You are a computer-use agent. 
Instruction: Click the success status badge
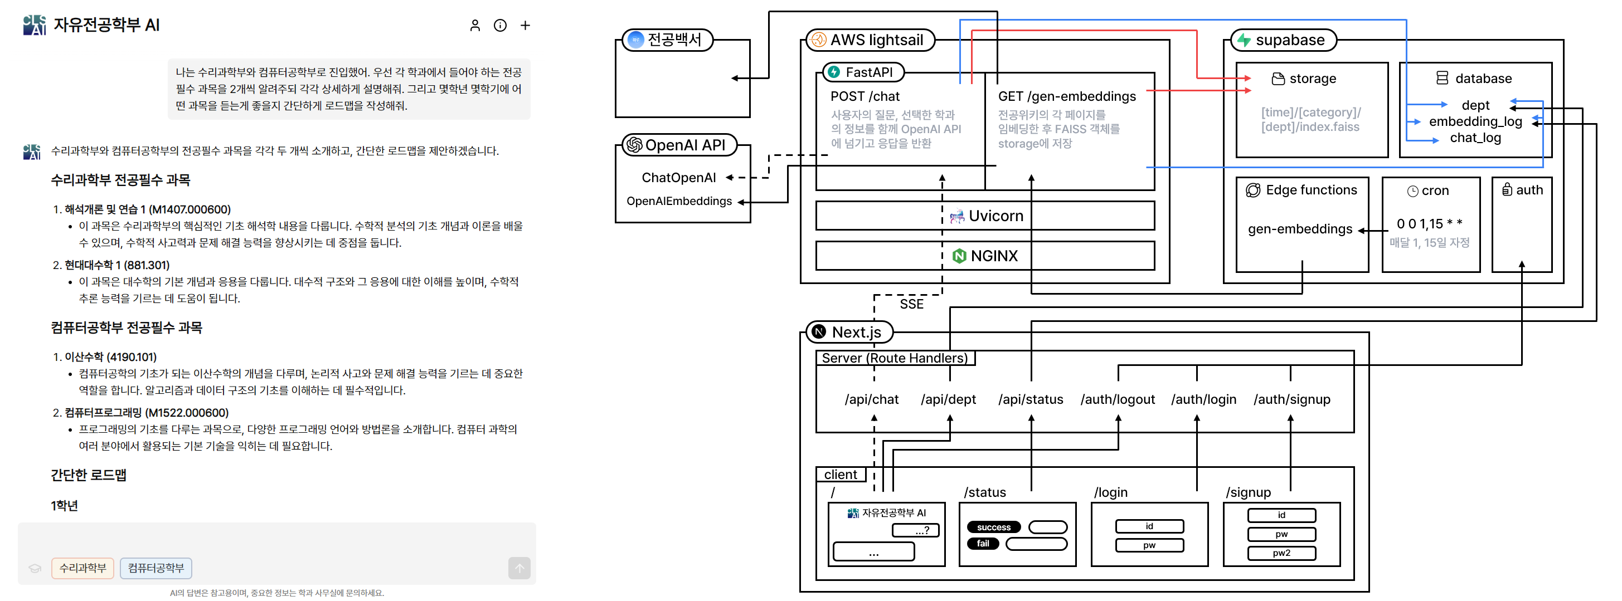pos(994,527)
